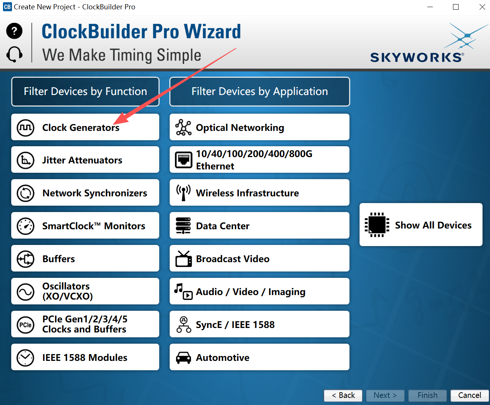490x405 pixels.
Task: Click the Optical Networking molecule icon
Action: click(184, 128)
